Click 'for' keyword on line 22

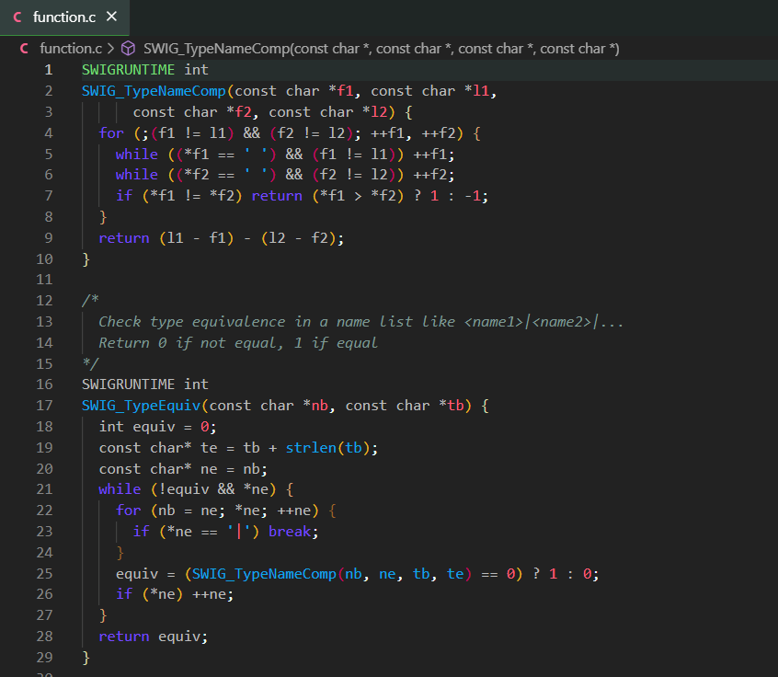click(128, 511)
